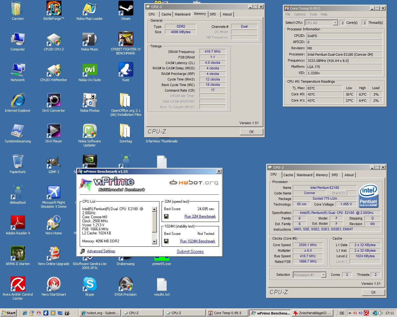Open the Options menu in Core Temp
397x317 pixels.
point(300,14)
